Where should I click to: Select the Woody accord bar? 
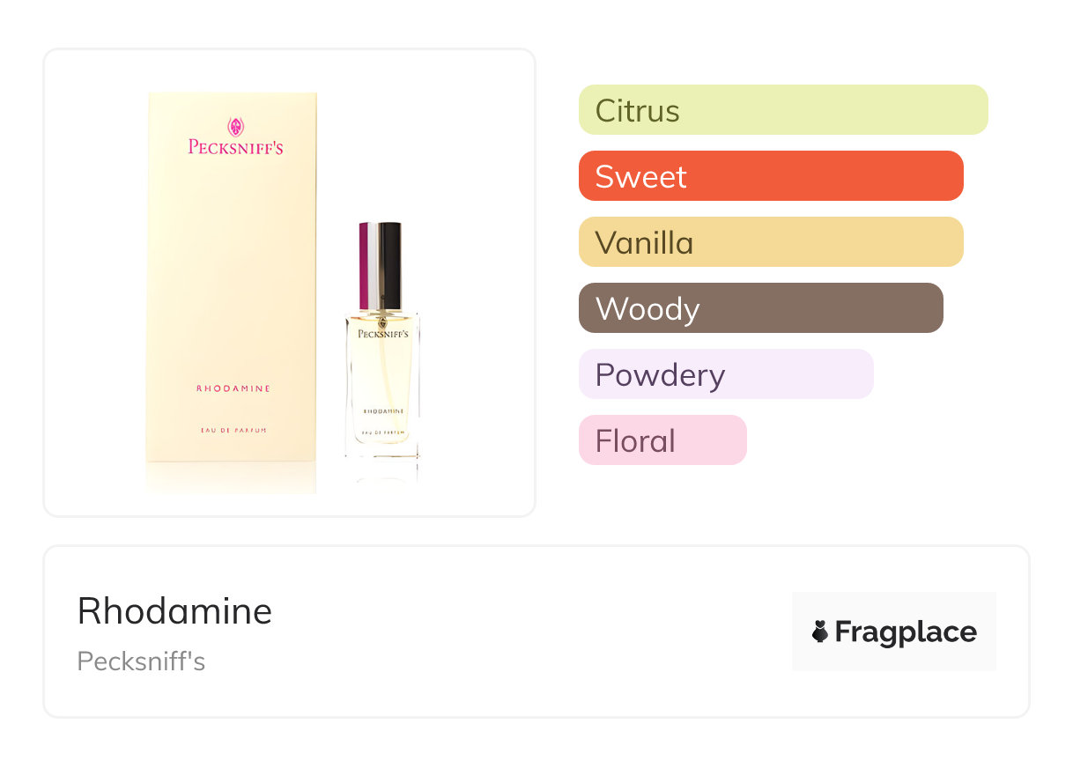tap(760, 308)
